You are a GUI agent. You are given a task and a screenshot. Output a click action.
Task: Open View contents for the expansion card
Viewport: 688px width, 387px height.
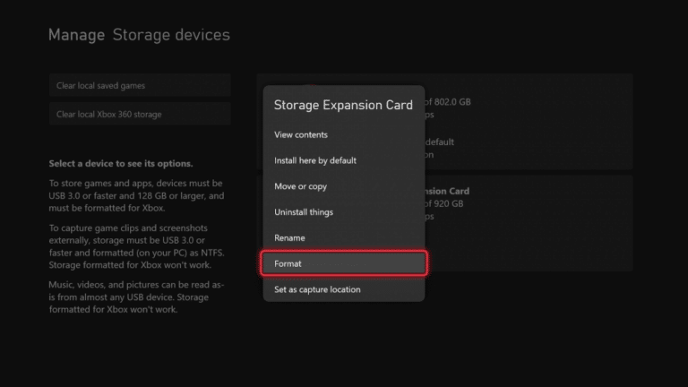pos(344,134)
